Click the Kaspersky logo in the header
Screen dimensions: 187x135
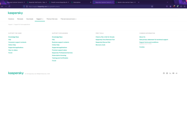tap(15, 13)
